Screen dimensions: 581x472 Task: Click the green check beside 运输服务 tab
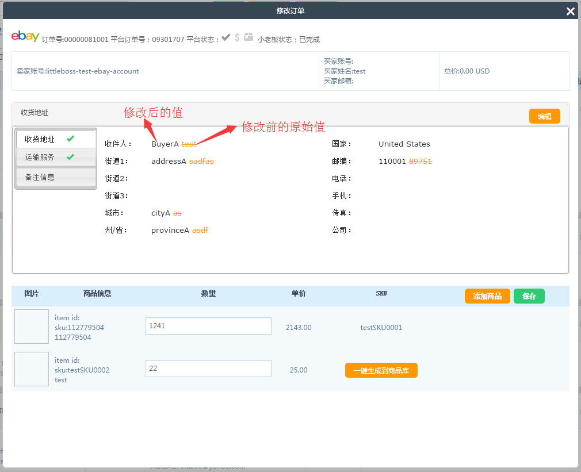click(70, 157)
